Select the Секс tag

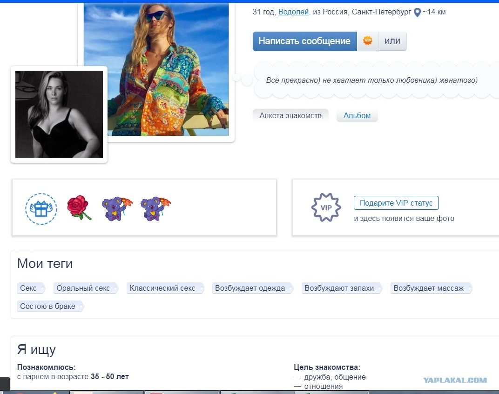tap(31, 288)
